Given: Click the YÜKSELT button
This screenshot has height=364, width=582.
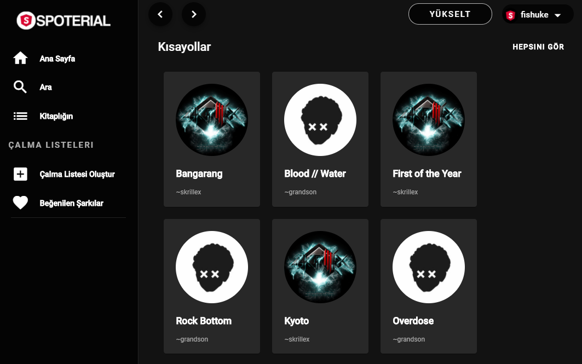Looking at the screenshot, I should click(x=450, y=14).
